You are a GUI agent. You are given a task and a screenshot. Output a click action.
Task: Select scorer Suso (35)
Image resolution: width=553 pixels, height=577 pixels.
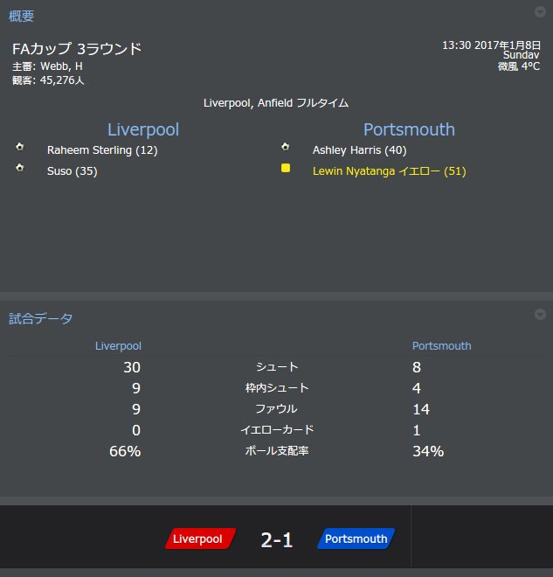72,171
